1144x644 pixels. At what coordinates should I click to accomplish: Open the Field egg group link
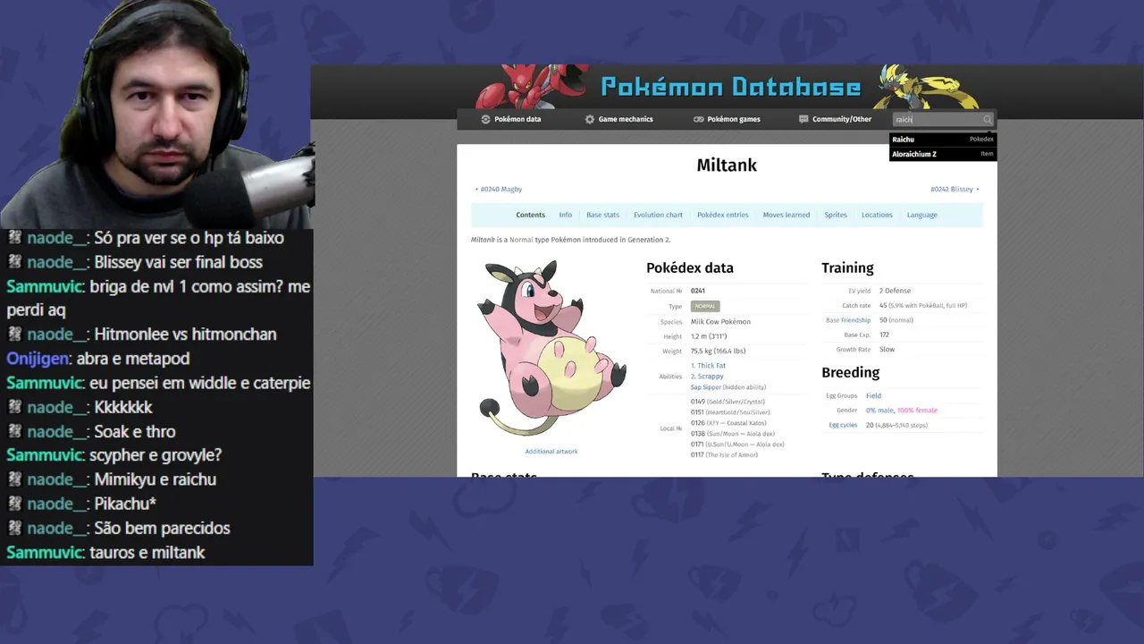point(873,395)
